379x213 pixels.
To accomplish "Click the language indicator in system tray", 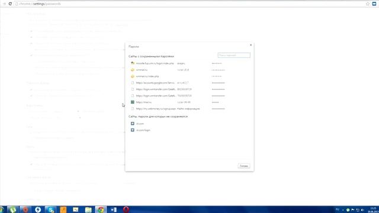I will click(338, 209).
